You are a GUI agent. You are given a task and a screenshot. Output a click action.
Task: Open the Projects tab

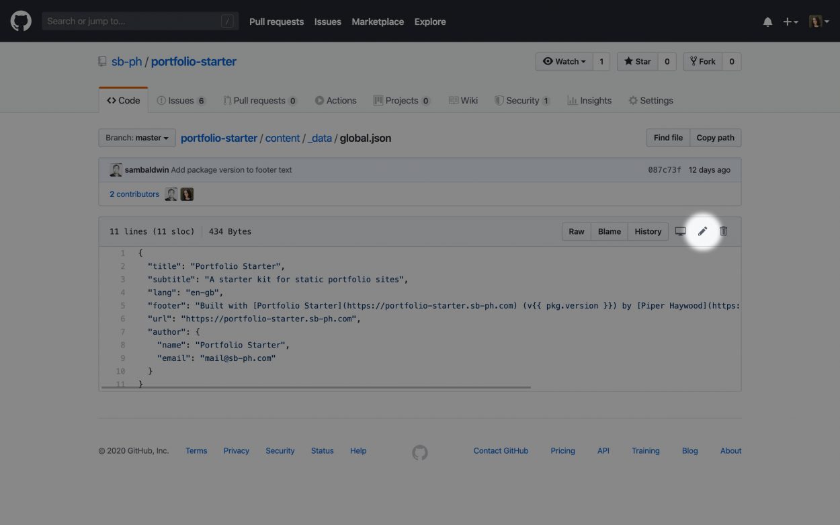click(x=402, y=100)
